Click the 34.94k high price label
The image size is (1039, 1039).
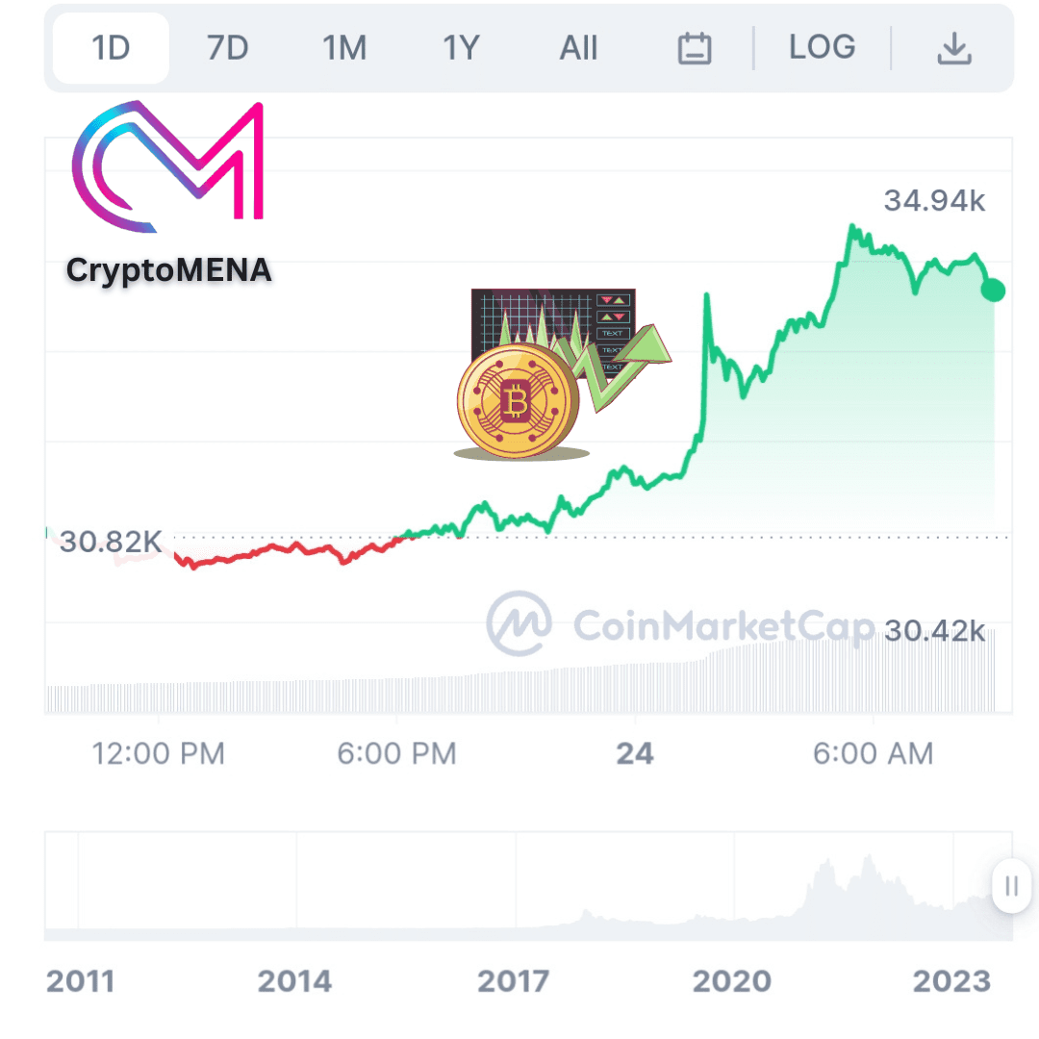click(934, 200)
